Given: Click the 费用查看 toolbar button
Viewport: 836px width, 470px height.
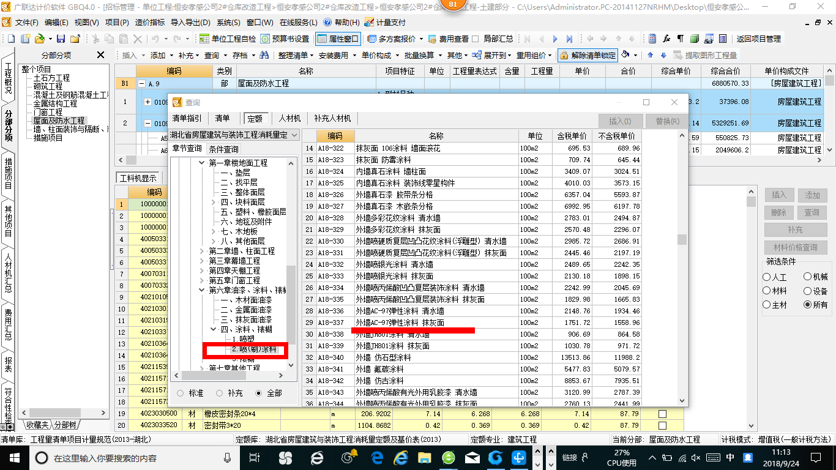Looking at the screenshot, I should click(449, 39).
